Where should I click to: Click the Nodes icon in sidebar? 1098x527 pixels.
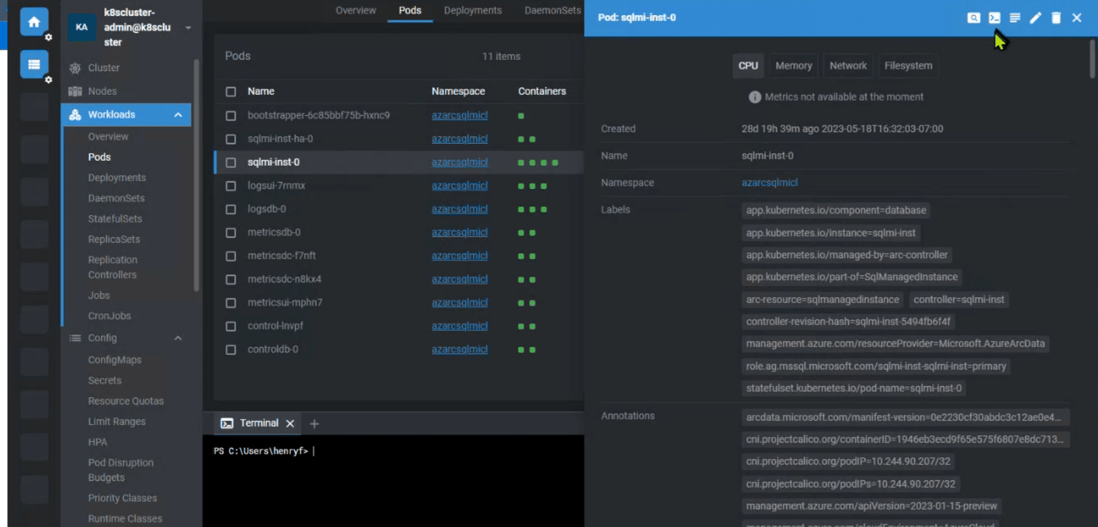(75, 92)
